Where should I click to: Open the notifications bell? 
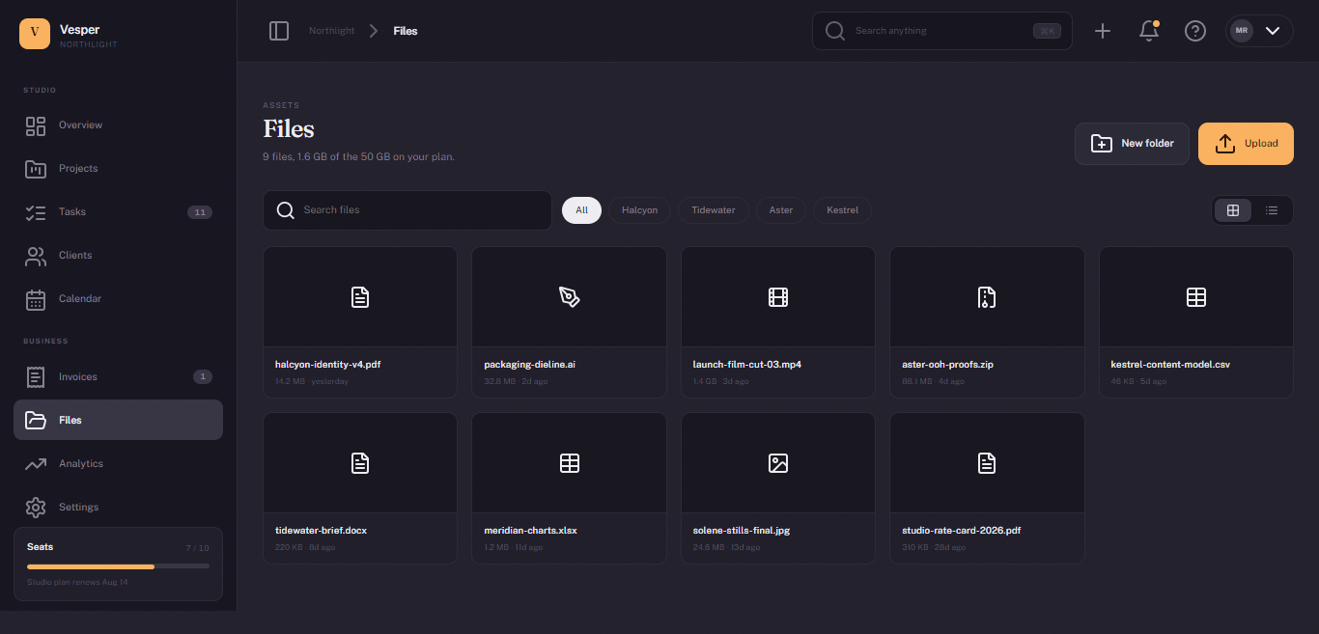pyautogui.click(x=1149, y=31)
